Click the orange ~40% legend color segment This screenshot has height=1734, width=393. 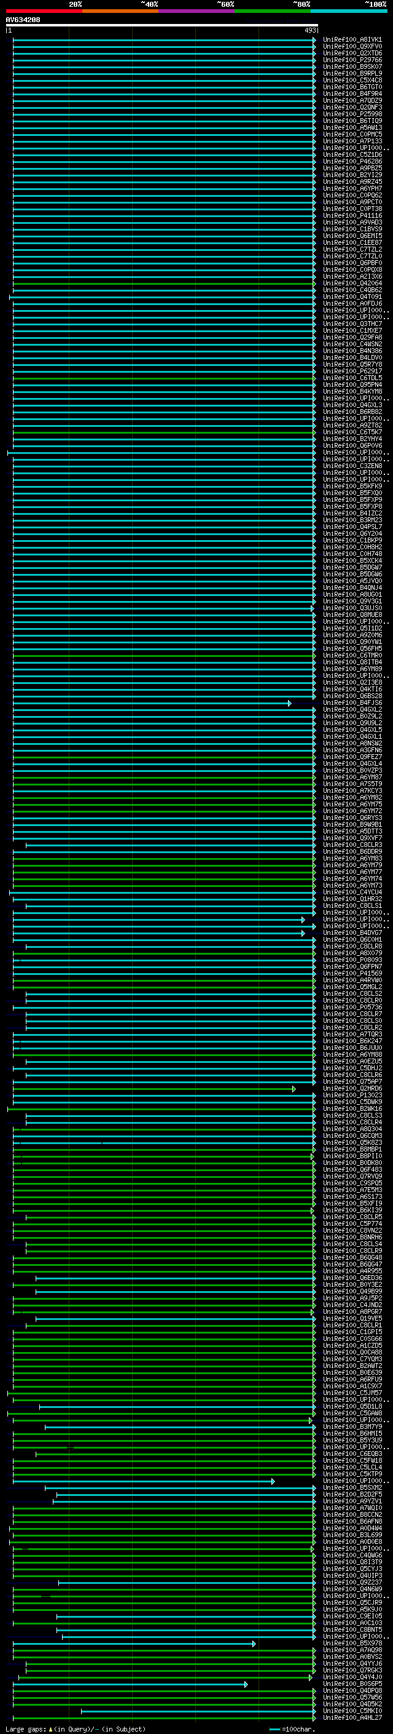(x=120, y=11)
